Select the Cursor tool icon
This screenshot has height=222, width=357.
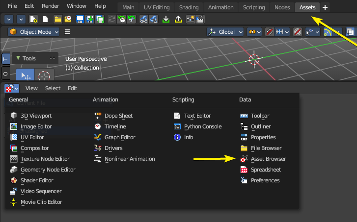click(x=44, y=74)
